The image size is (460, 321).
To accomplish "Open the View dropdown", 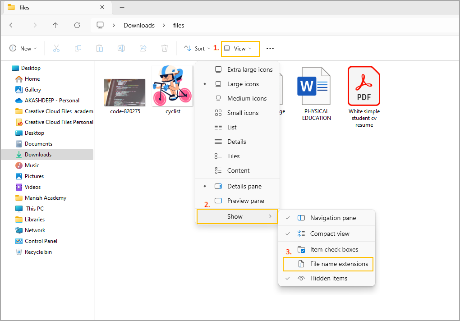I will click(x=240, y=49).
